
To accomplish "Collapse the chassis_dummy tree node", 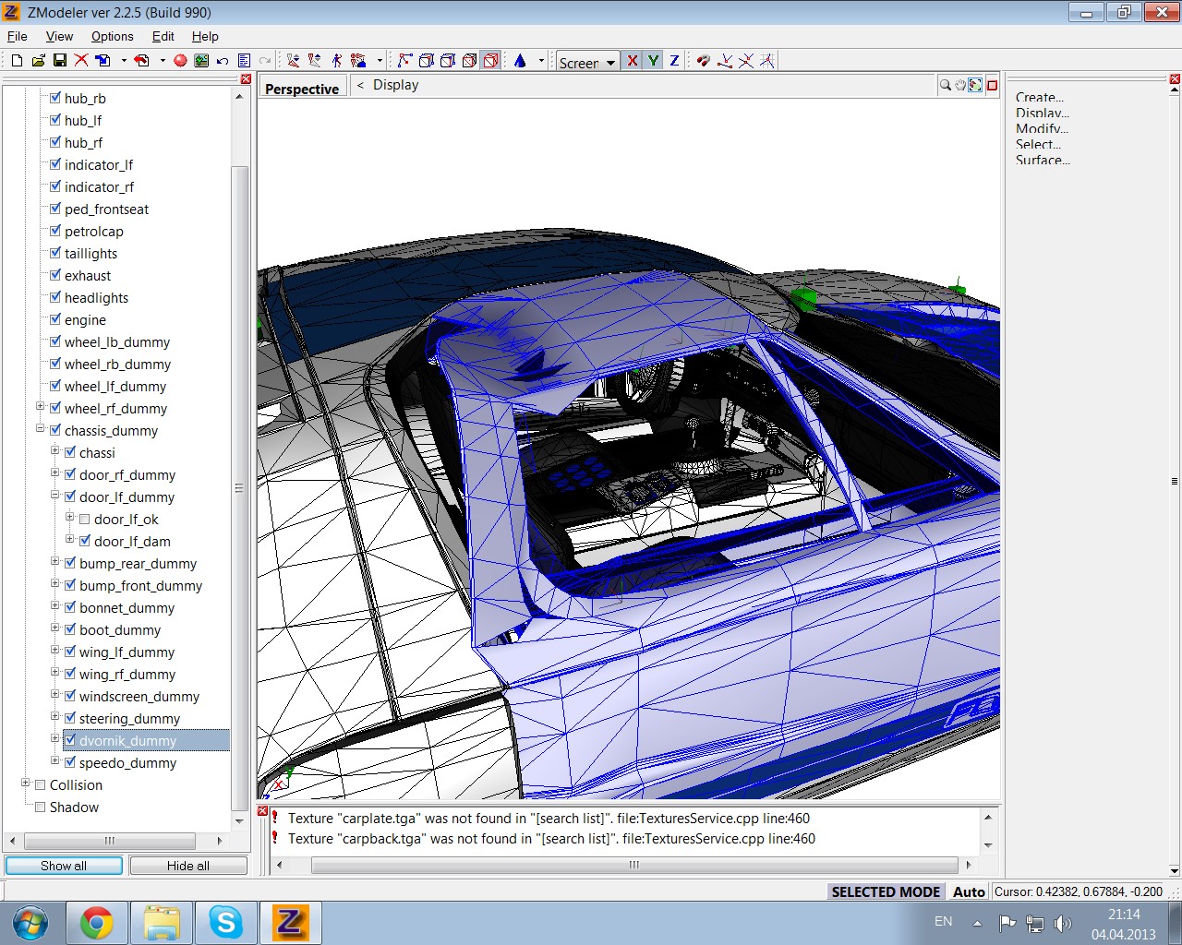I will (x=41, y=429).
